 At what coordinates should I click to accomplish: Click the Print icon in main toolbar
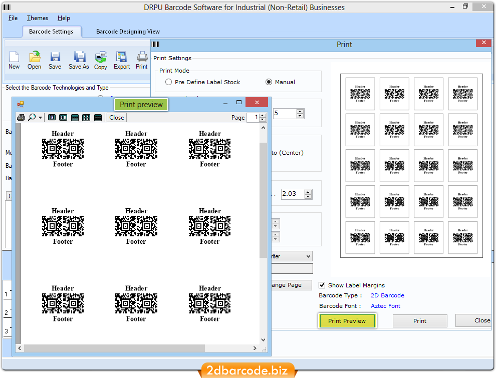[142, 60]
